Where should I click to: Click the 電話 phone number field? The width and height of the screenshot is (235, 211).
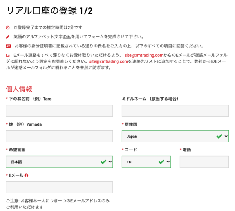tap(204, 162)
